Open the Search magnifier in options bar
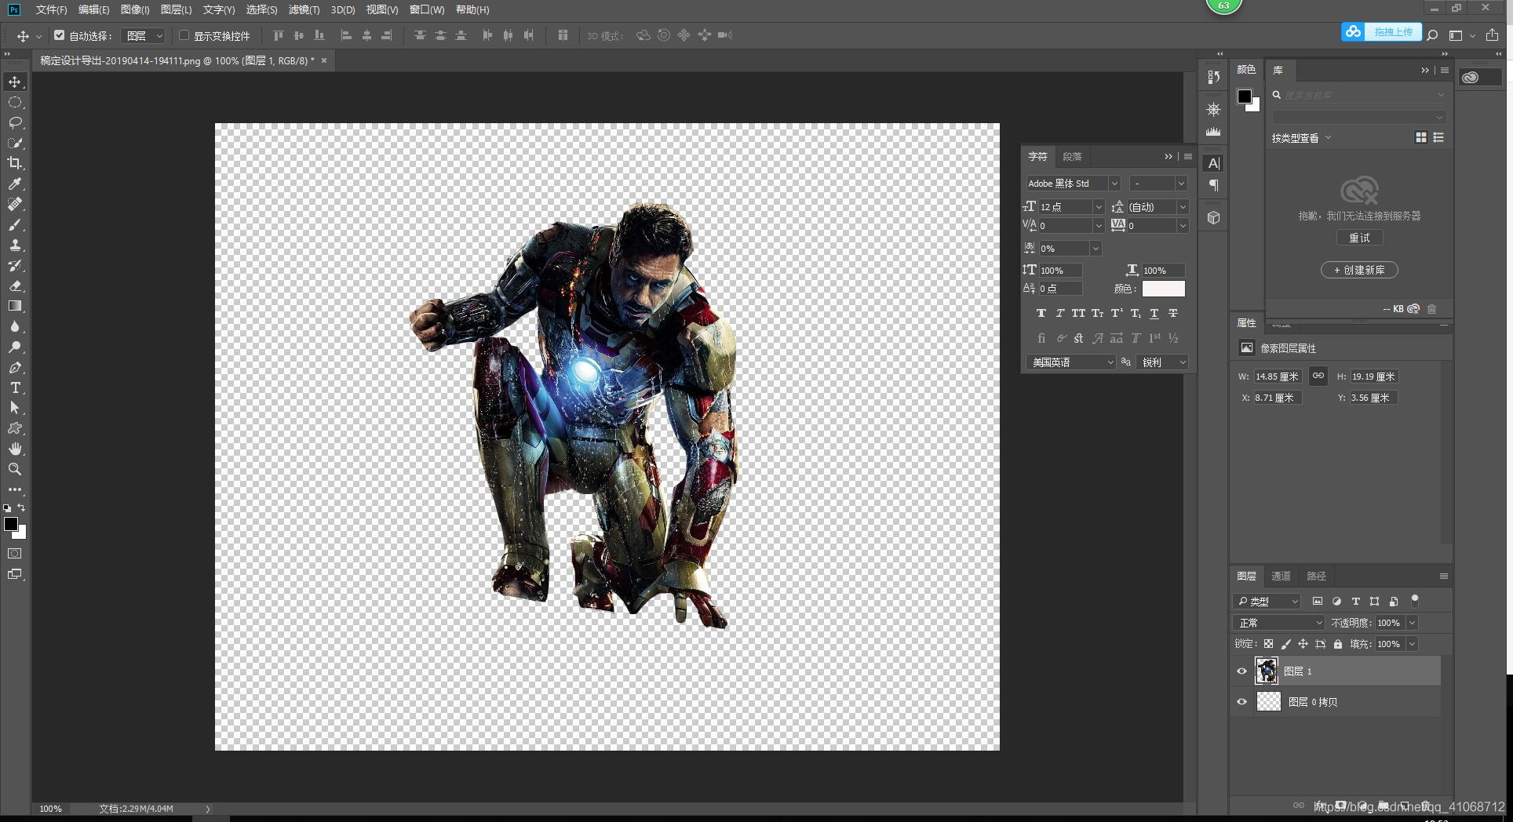1513x822 pixels. click(x=1432, y=35)
